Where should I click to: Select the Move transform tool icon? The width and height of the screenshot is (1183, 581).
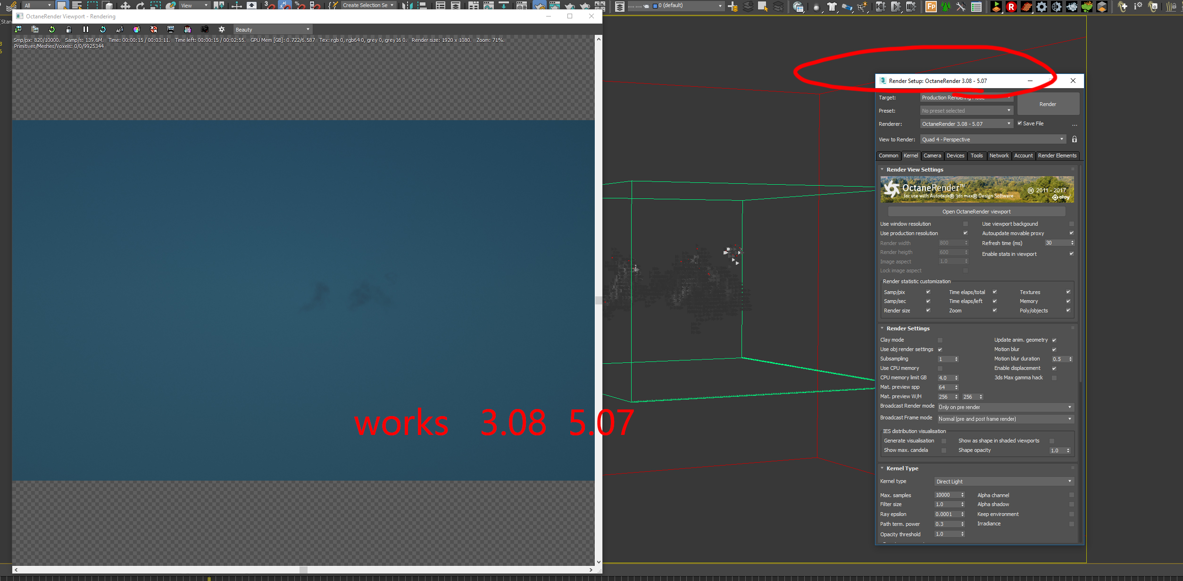(125, 6)
